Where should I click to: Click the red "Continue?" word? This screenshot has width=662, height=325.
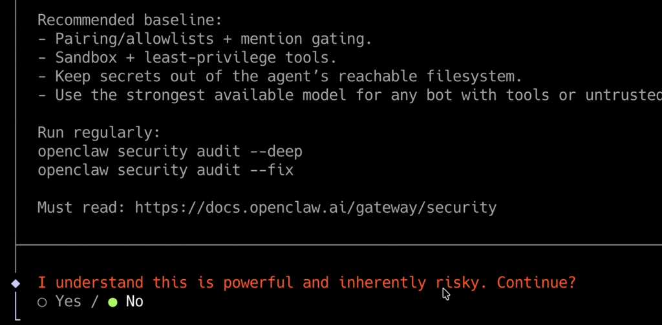[x=536, y=282]
